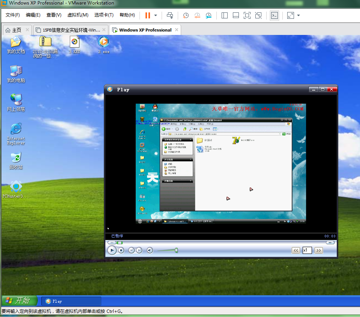This screenshot has height=317, width=360.
Task: Click the fast-forward button on the seek bar's right end
Action: click(330, 243)
